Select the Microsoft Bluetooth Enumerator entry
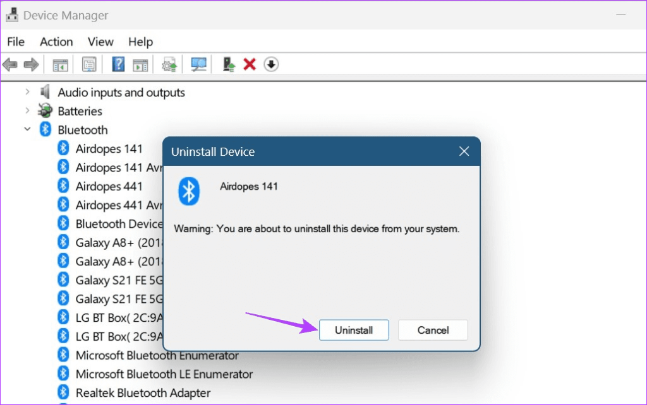Screen dimensions: 647x405 click(156, 355)
